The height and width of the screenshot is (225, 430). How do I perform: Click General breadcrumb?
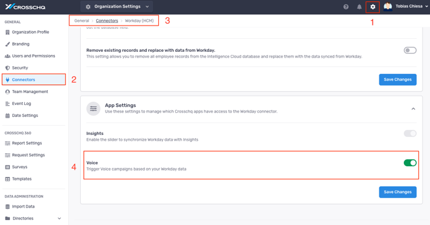pyautogui.click(x=82, y=21)
